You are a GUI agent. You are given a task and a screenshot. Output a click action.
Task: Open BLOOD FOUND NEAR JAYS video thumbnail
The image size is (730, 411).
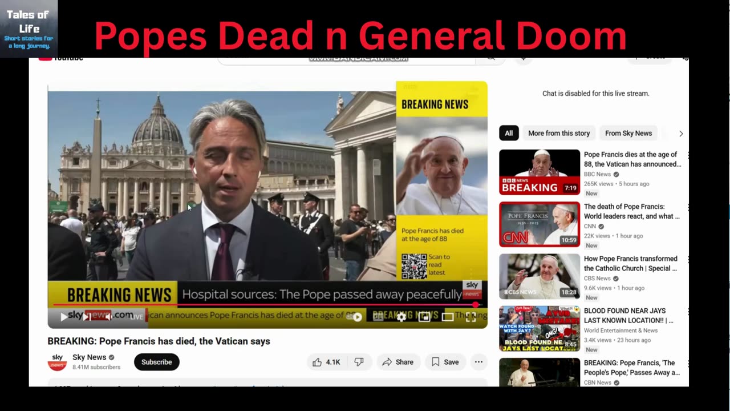pos(540,328)
